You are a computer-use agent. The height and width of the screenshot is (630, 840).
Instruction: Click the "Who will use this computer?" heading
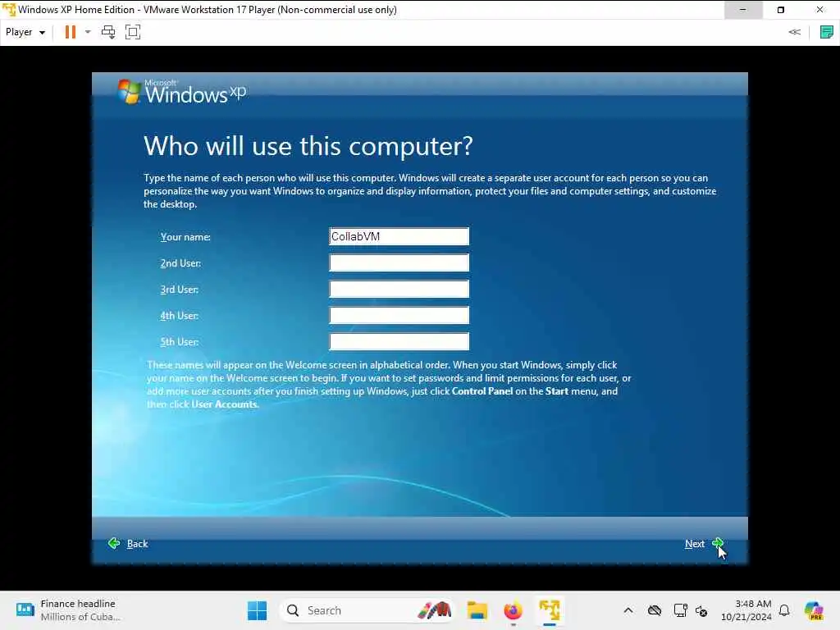pos(308,146)
